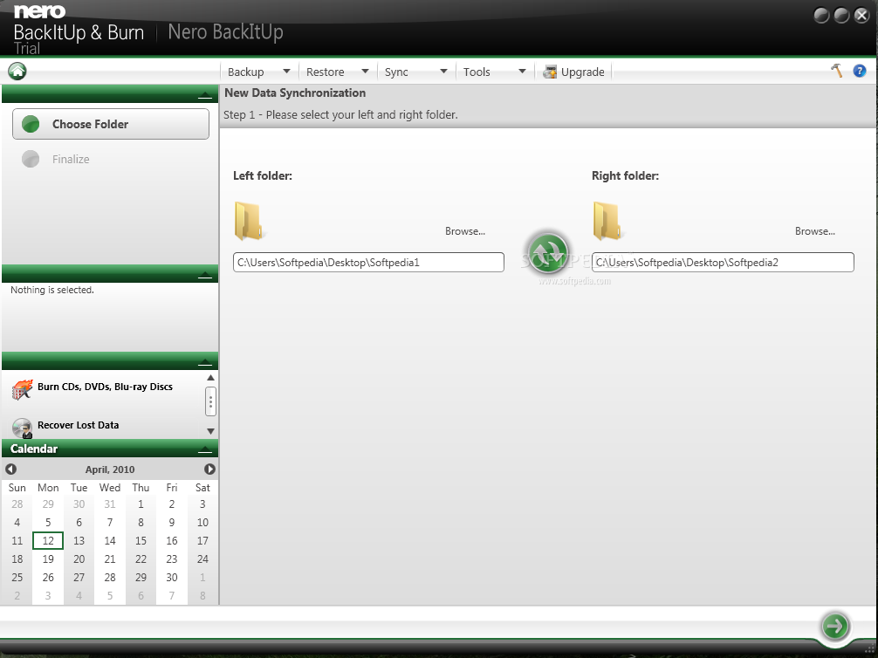Go to next month in calendar
Image resolution: width=878 pixels, height=658 pixels.
click(209, 470)
